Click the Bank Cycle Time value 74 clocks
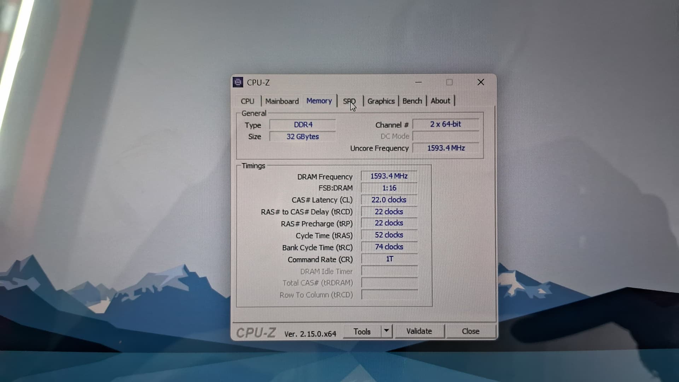The height and width of the screenshot is (382, 679). pos(389,247)
